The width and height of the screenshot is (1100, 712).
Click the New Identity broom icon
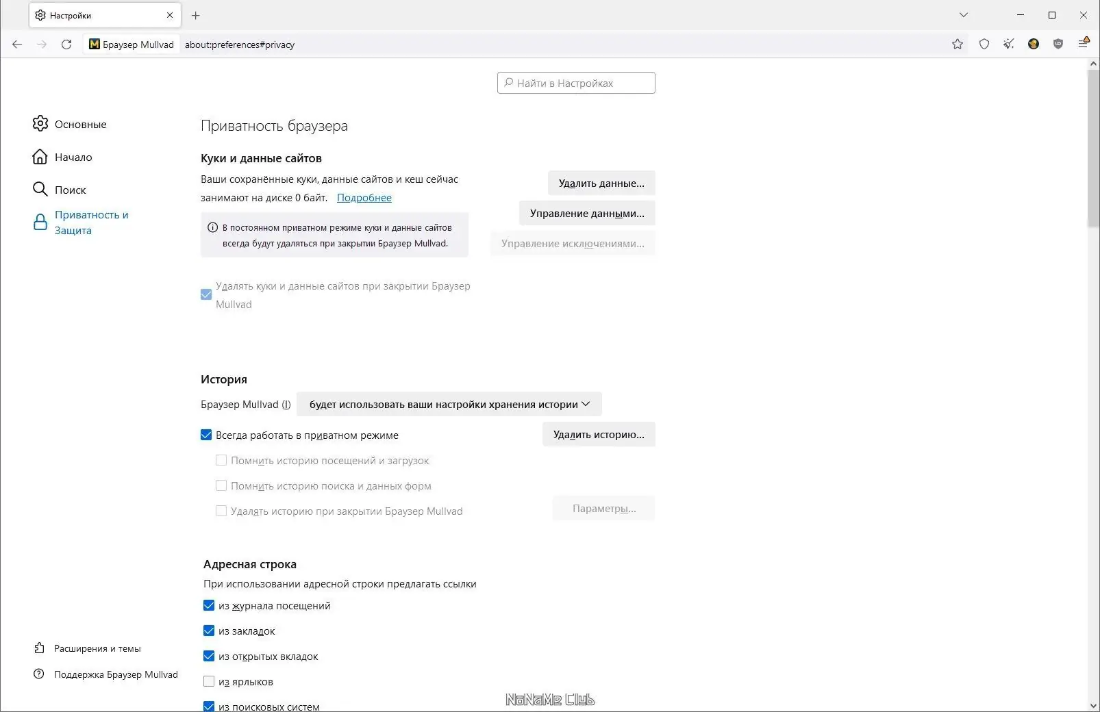pyautogui.click(x=1009, y=44)
